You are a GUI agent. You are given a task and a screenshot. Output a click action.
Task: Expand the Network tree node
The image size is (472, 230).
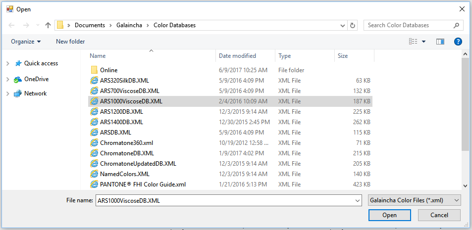click(7, 93)
